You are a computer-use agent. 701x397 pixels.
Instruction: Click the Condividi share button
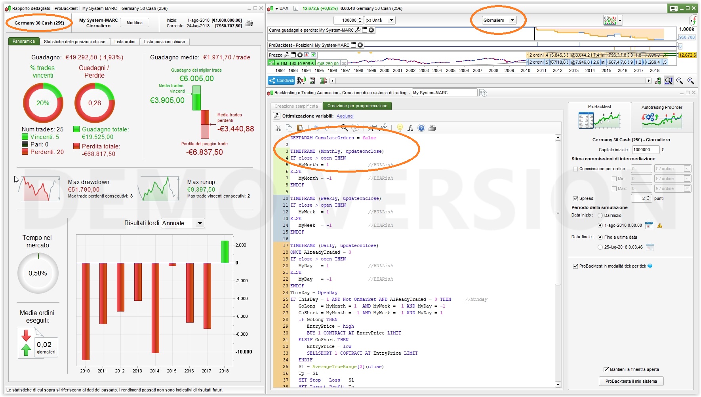coord(282,81)
